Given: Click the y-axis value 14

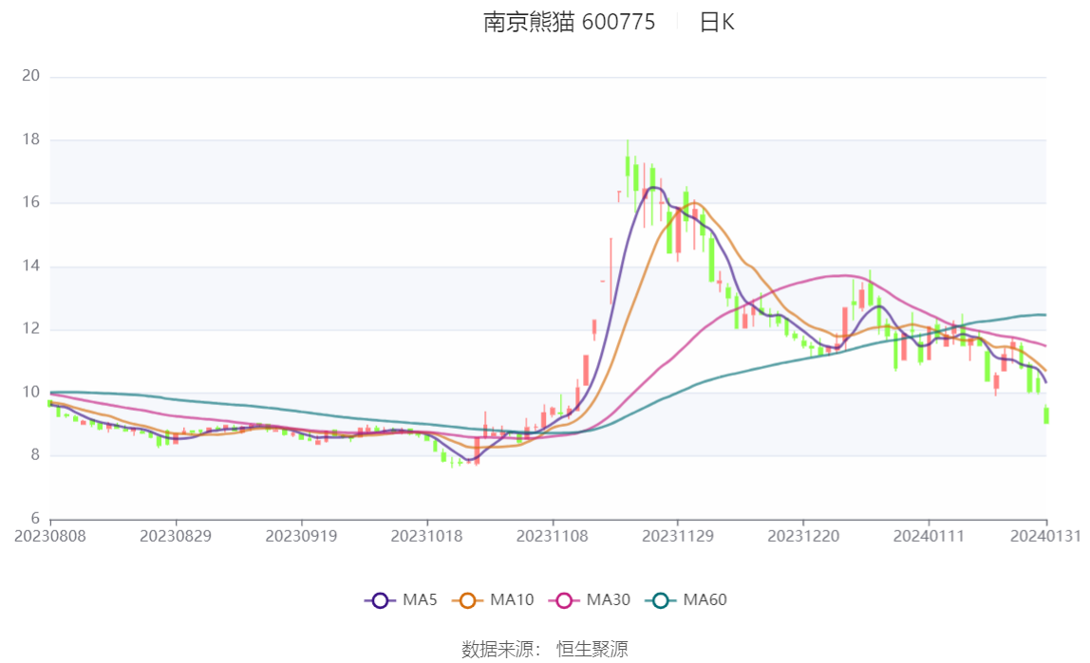Looking at the screenshot, I should click(30, 266).
